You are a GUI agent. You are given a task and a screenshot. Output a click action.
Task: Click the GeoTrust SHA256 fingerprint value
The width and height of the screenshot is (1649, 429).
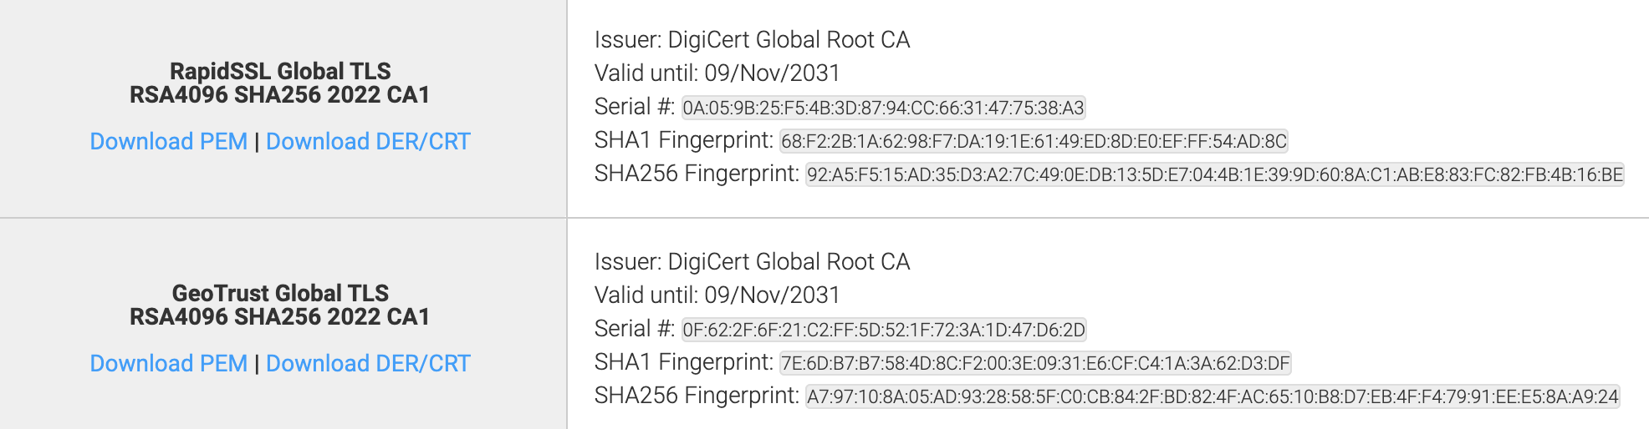(1212, 396)
